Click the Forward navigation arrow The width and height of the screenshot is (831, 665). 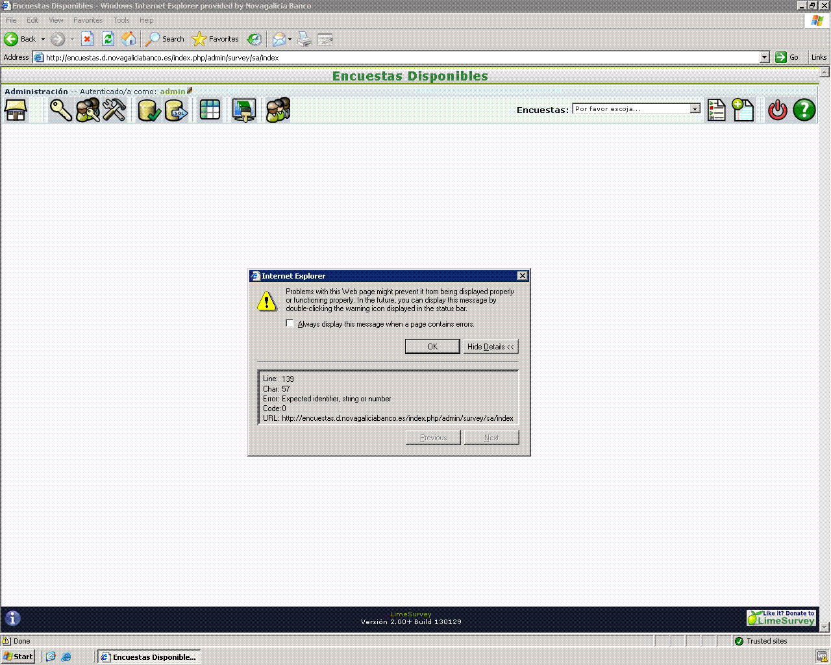tap(58, 39)
